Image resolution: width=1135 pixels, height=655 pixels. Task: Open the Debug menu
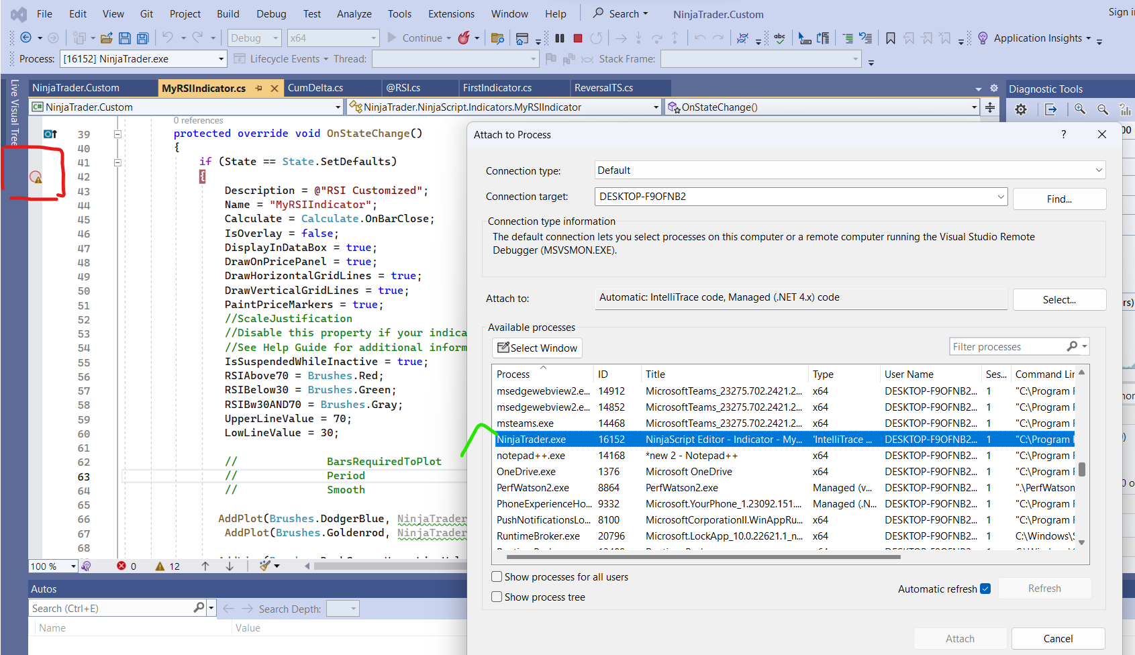[x=271, y=13]
